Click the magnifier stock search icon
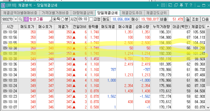This screenshot has width=210, height=111. (x=20, y=19)
